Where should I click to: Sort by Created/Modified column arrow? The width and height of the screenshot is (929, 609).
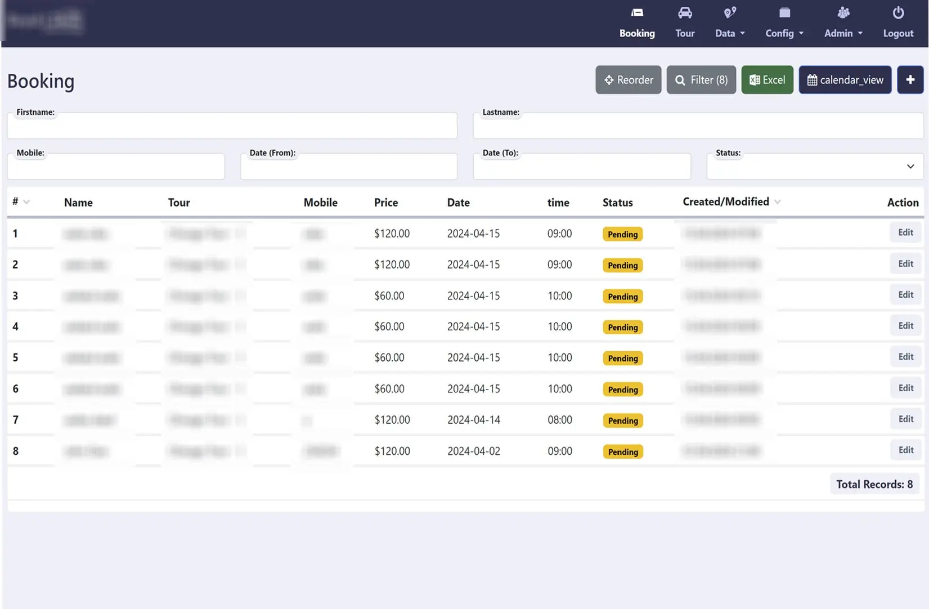coord(777,202)
